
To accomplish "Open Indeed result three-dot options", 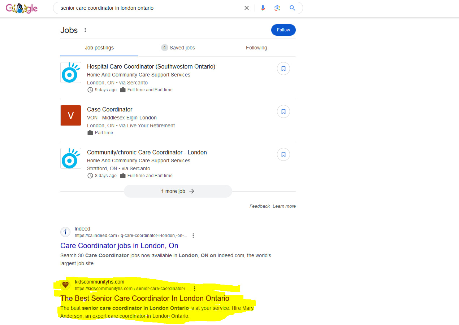I will tap(193, 236).
